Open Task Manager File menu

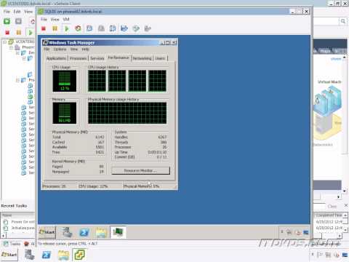coord(47,49)
